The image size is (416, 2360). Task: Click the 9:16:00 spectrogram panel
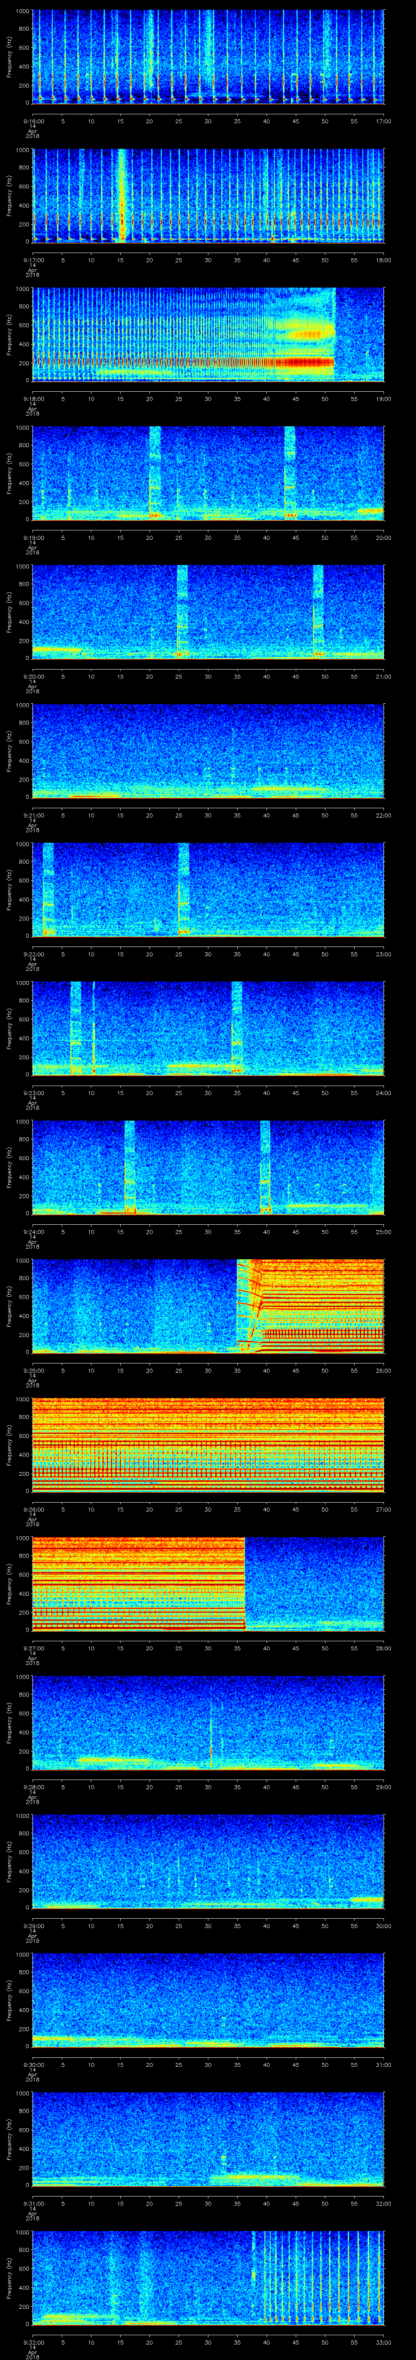coord(208,57)
